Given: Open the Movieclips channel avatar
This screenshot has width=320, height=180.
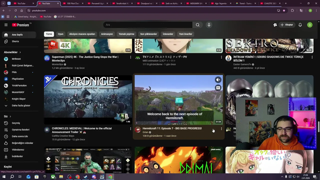Looking at the screenshot, I should 47,58.
